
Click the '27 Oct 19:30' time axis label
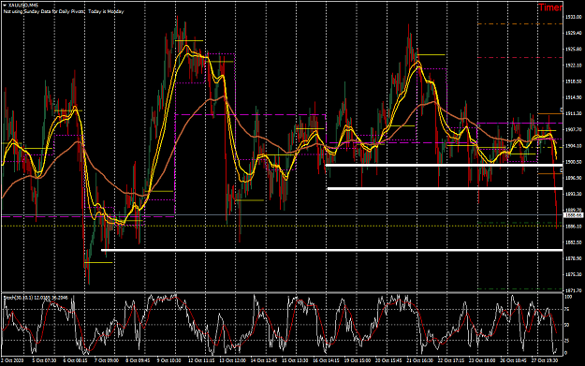[545, 360]
